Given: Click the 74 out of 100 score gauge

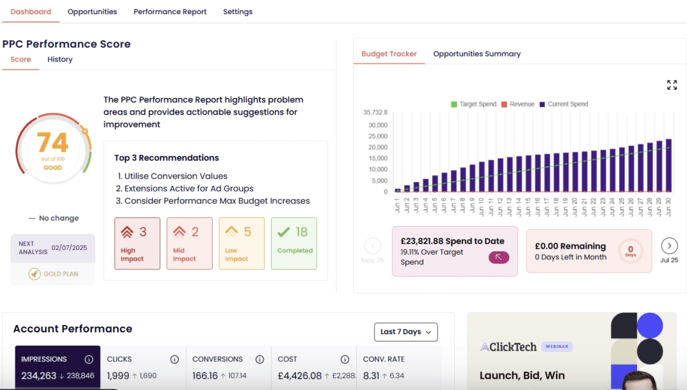Looking at the screenshot, I should pos(54,149).
